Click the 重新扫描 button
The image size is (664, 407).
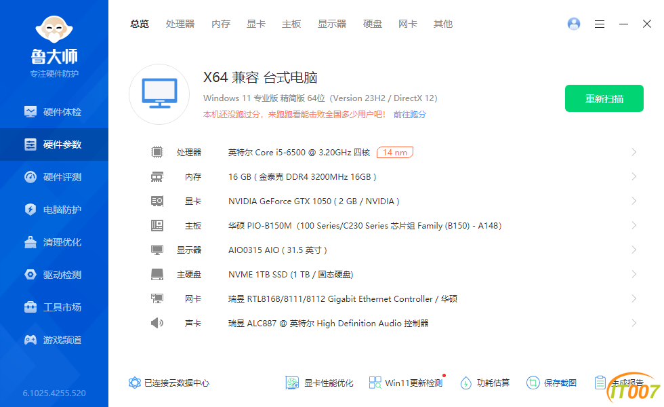pos(604,98)
